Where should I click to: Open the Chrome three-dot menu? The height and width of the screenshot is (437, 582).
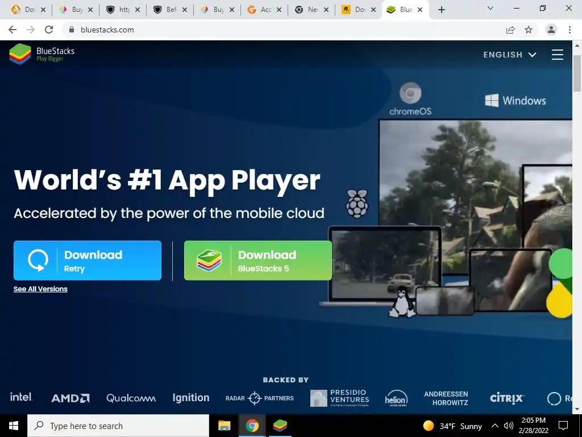pos(569,30)
